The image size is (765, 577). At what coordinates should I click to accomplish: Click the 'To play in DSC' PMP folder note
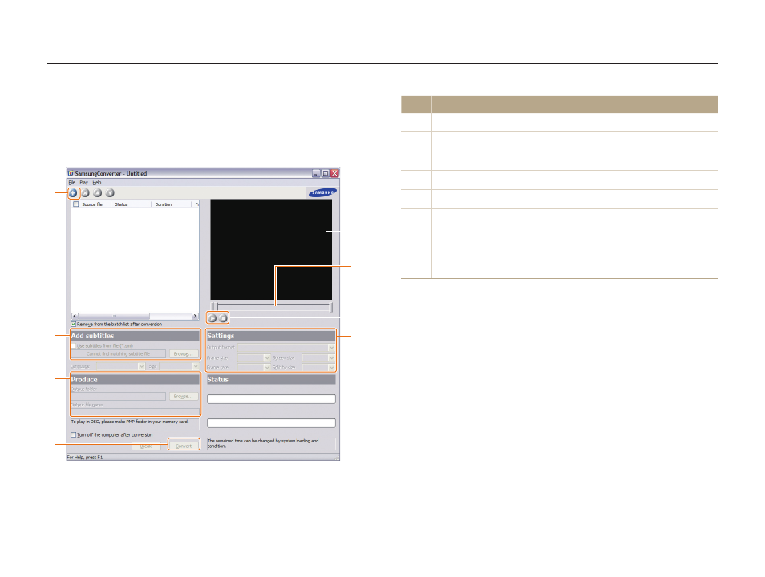pyautogui.click(x=136, y=423)
